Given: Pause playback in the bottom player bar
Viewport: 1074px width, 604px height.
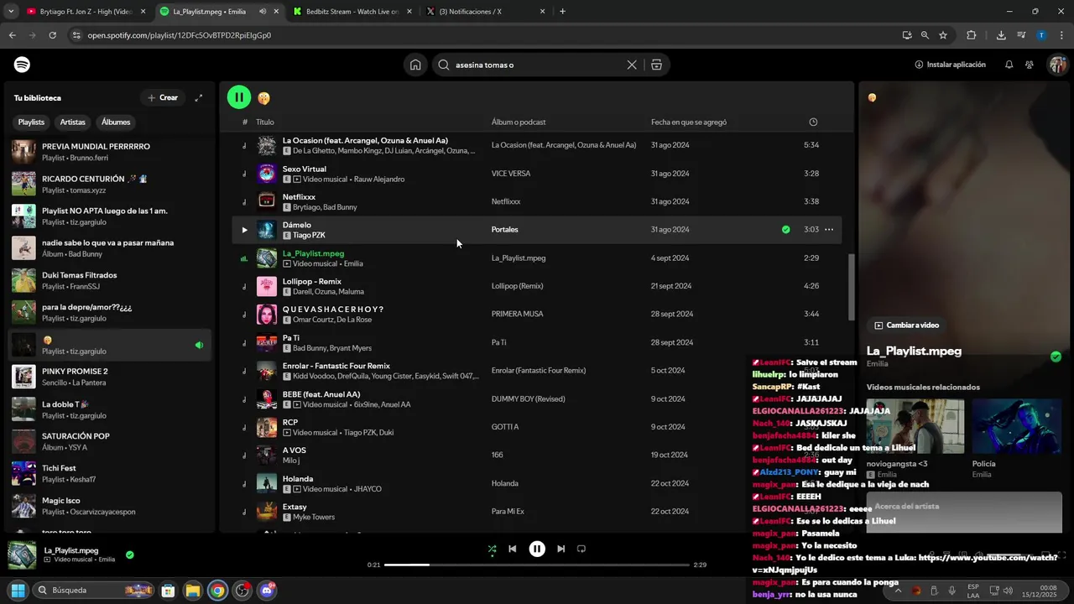Looking at the screenshot, I should click(537, 549).
